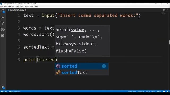Minimize the Visual Studio Code window
Screen dimensions: 170x95
pyautogui.click(x=156, y=4)
